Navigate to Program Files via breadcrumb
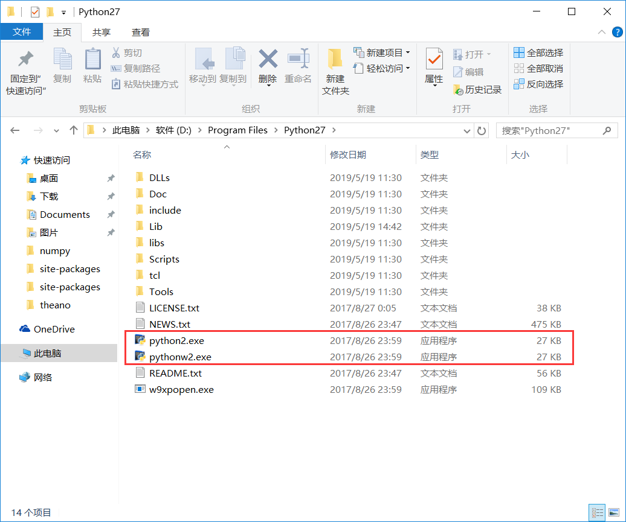626x522 pixels. [x=238, y=130]
